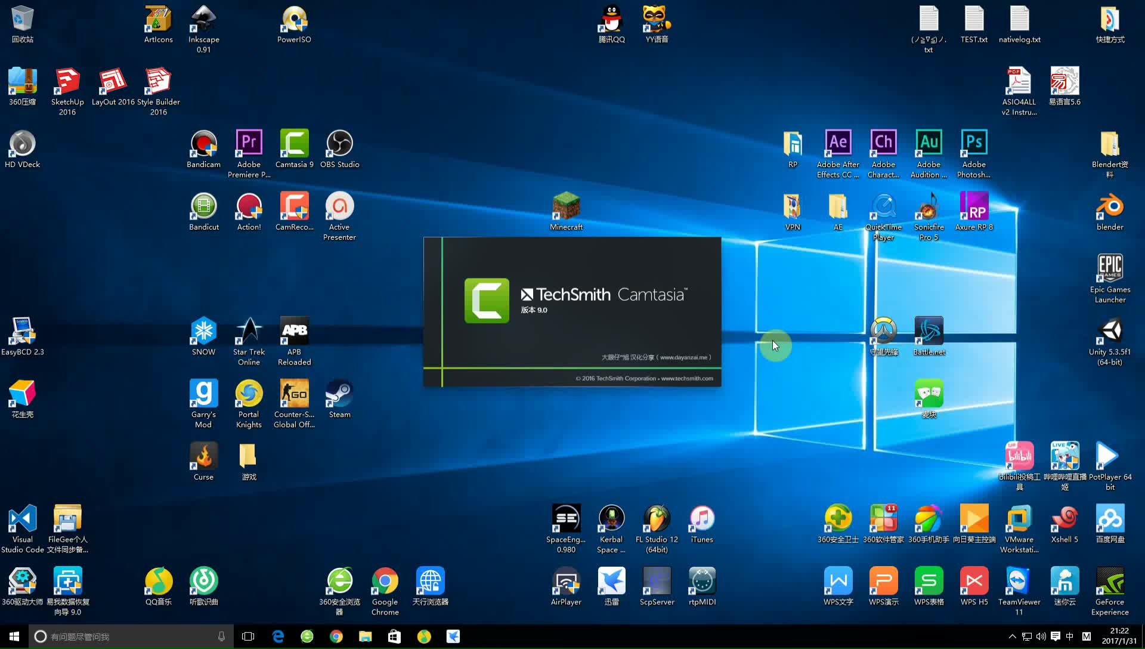The height and width of the screenshot is (649, 1145).
Task: Select the Google Chrome desktop shortcut
Action: pos(385,592)
